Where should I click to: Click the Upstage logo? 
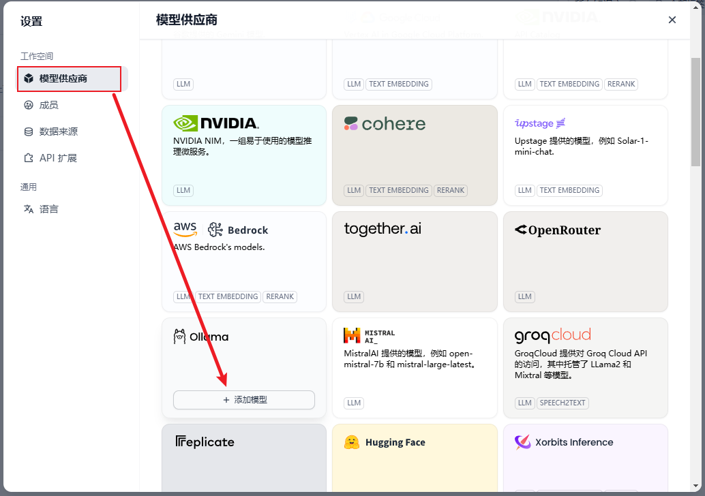click(539, 123)
